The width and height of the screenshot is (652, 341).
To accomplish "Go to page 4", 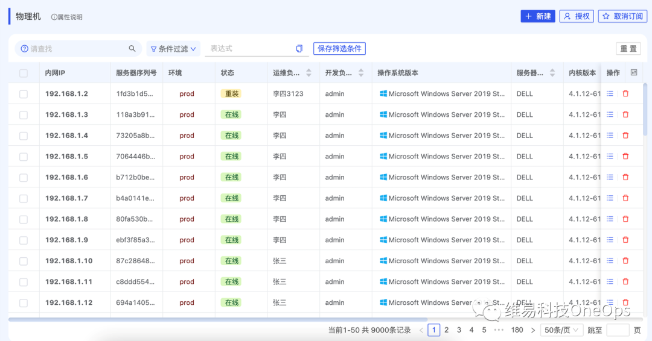I will click(x=471, y=330).
